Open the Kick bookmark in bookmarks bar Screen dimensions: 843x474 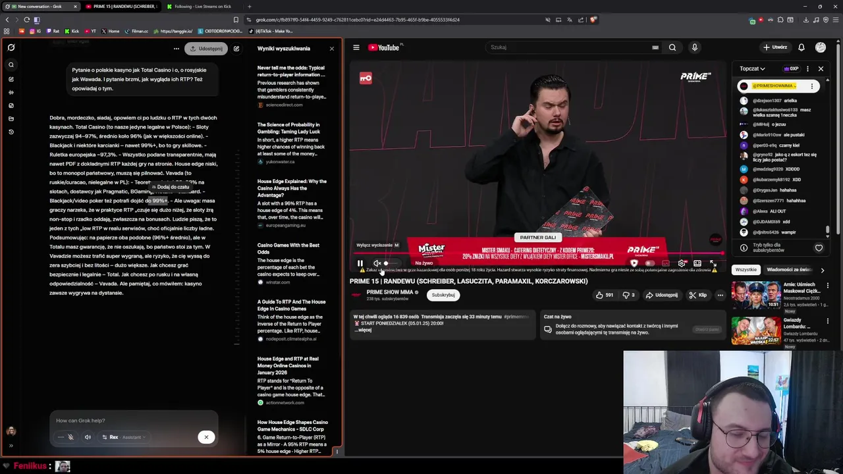pos(72,31)
